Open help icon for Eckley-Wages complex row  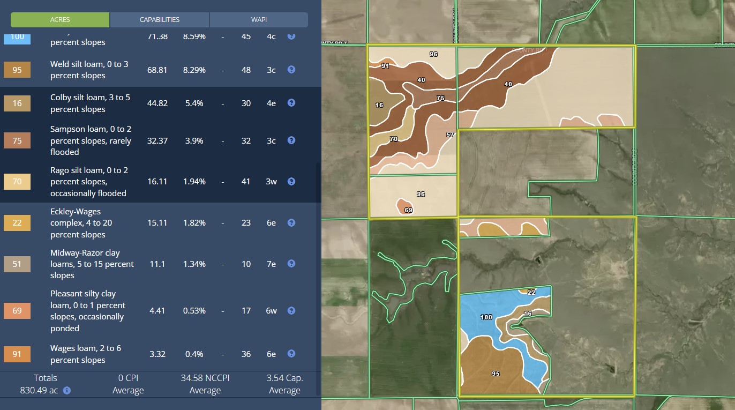pos(291,222)
